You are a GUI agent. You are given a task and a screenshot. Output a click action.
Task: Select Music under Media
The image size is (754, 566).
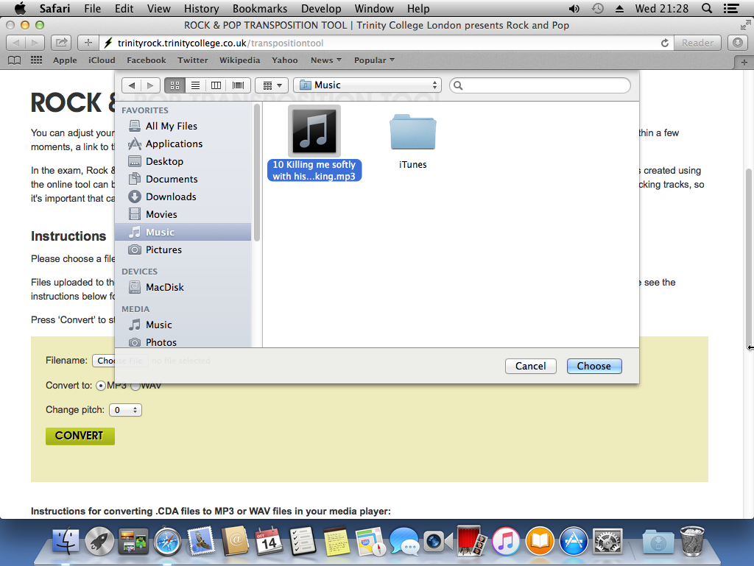[183, 325]
